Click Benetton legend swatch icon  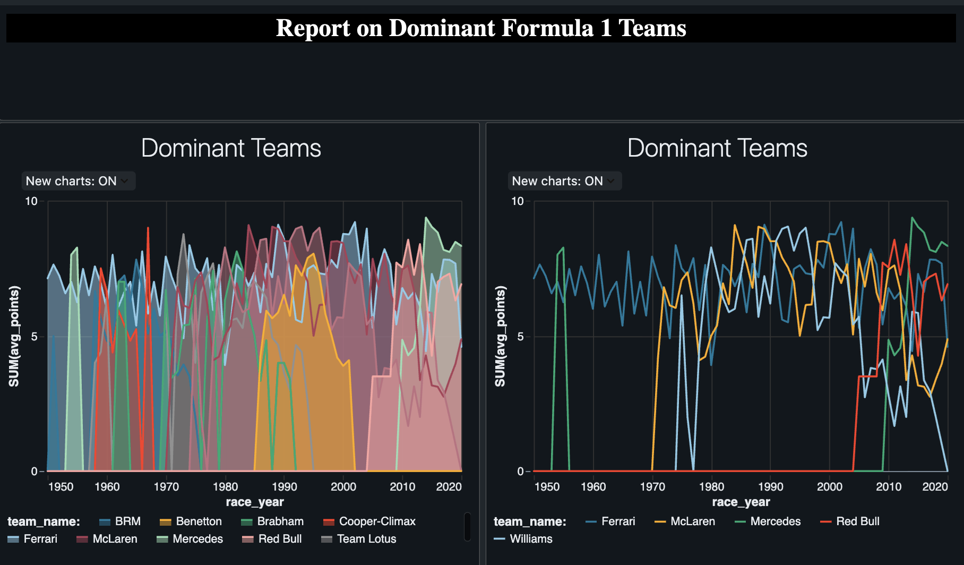coord(166,522)
